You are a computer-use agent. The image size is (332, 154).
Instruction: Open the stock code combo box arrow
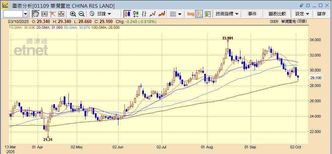pos(25,14)
